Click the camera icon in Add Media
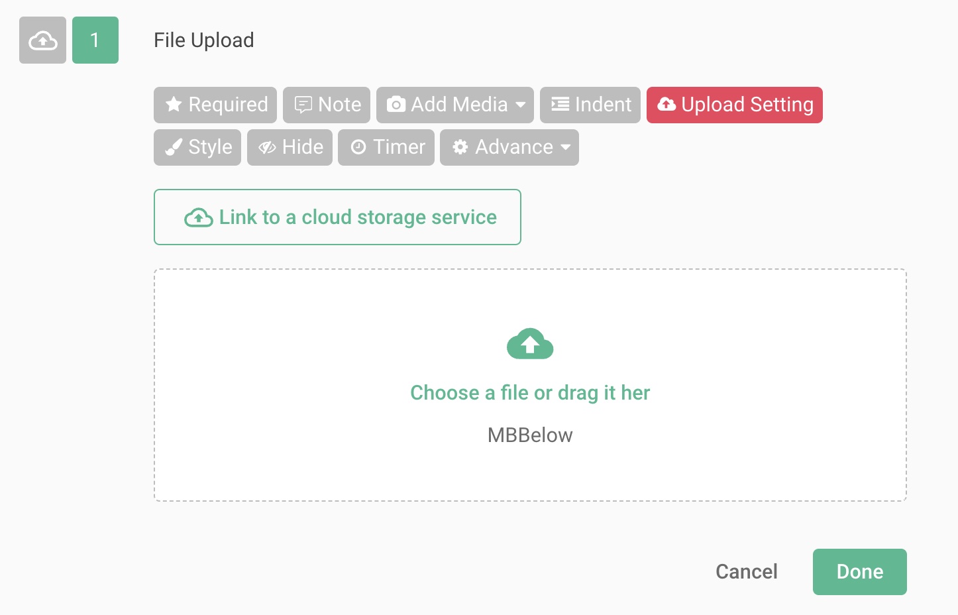 396,104
